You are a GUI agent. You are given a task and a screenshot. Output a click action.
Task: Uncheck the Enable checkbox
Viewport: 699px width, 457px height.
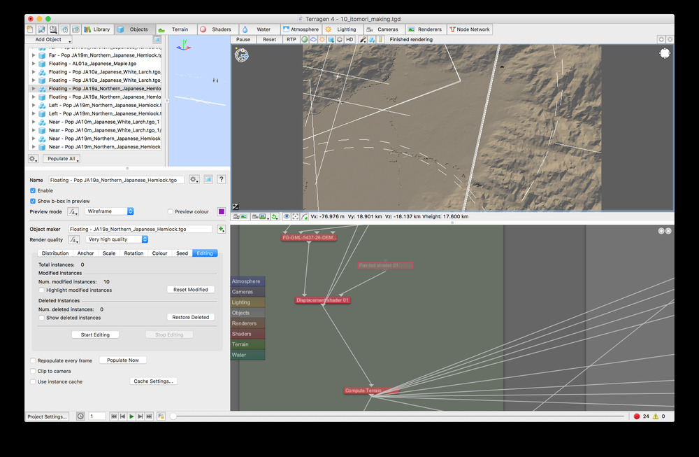pos(33,190)
